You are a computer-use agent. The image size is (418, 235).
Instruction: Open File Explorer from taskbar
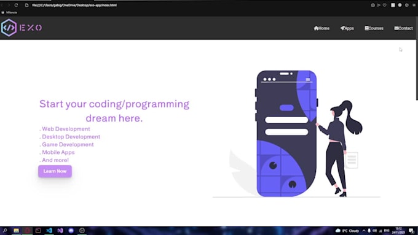click(16, 231)
